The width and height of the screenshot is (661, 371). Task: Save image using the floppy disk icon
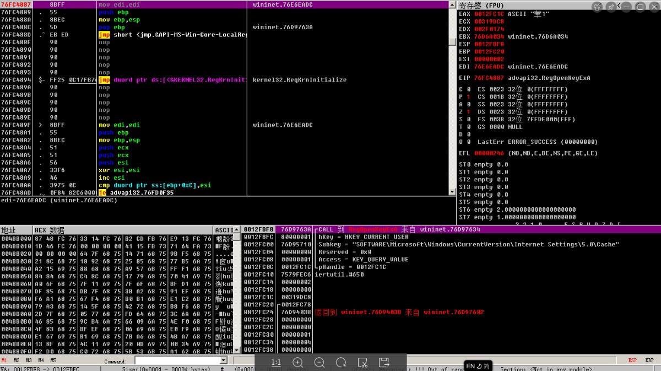384,362
